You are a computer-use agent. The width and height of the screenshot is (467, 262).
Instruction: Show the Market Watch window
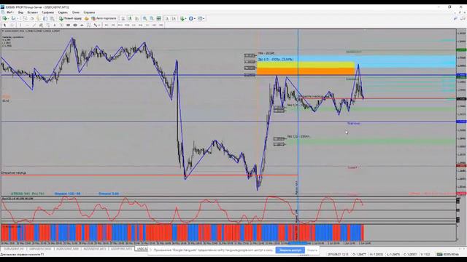click(25, 18)
